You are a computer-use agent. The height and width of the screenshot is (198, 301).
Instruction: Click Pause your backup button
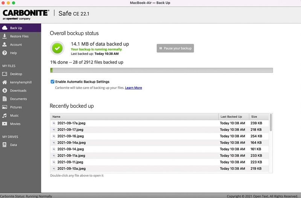(175, 48)
